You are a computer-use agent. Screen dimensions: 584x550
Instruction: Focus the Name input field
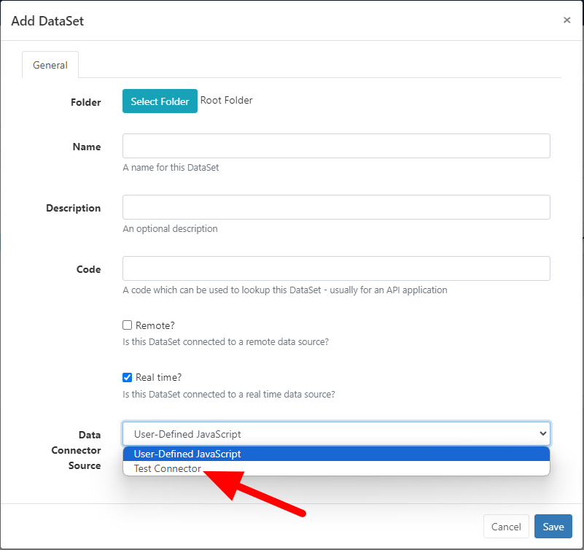[336, 146]
